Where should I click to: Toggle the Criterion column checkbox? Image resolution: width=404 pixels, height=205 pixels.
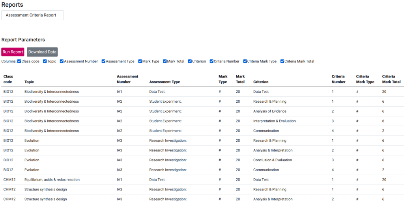[190, 61]
